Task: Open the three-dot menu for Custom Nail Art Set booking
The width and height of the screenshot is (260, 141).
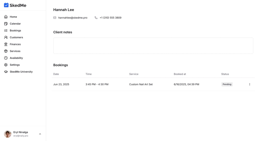Action: coord(250,84)
